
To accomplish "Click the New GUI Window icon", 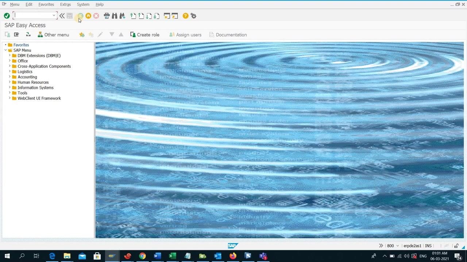I will tap(167, 16).
